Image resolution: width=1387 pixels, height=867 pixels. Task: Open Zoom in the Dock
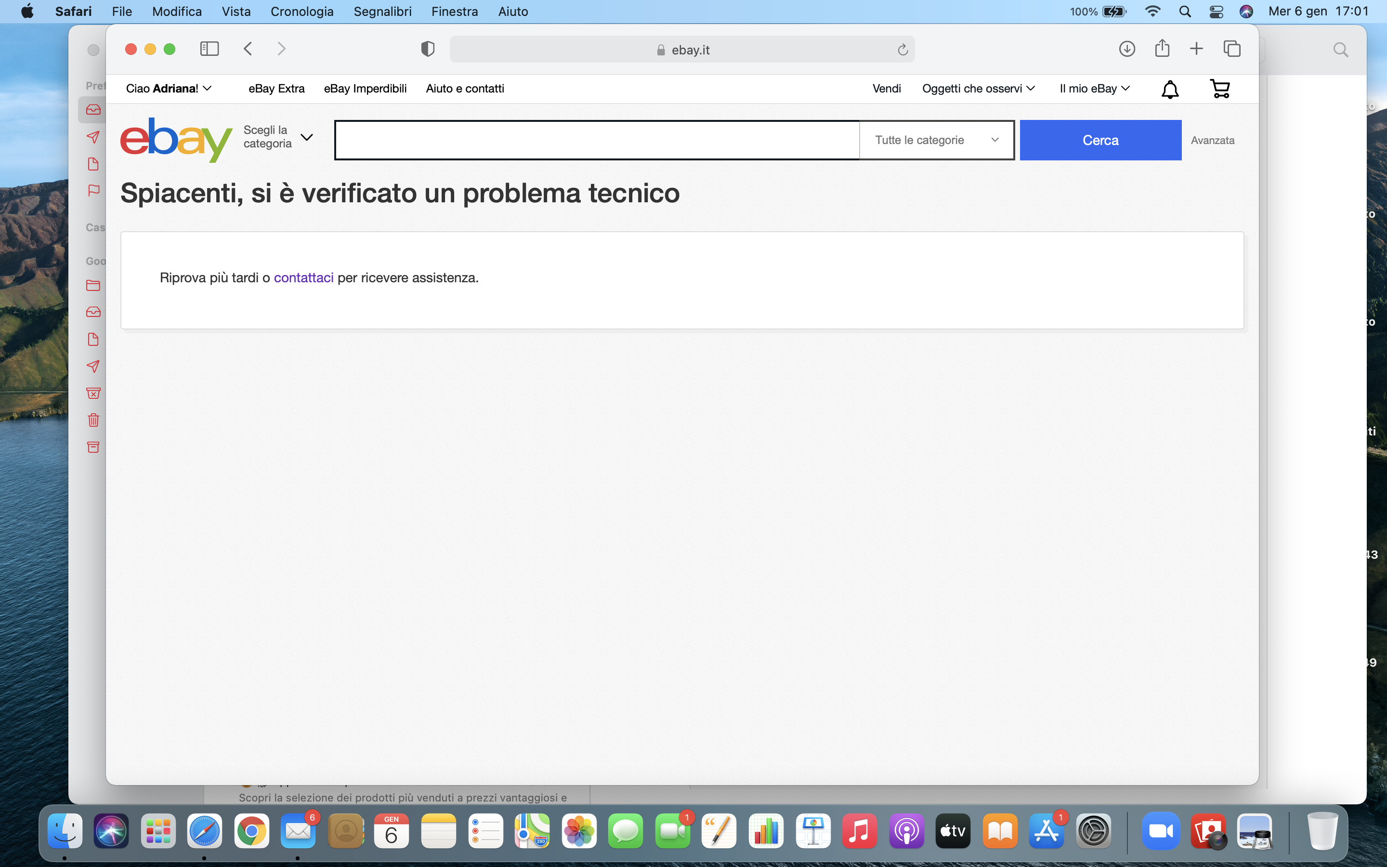[1161, 831]
